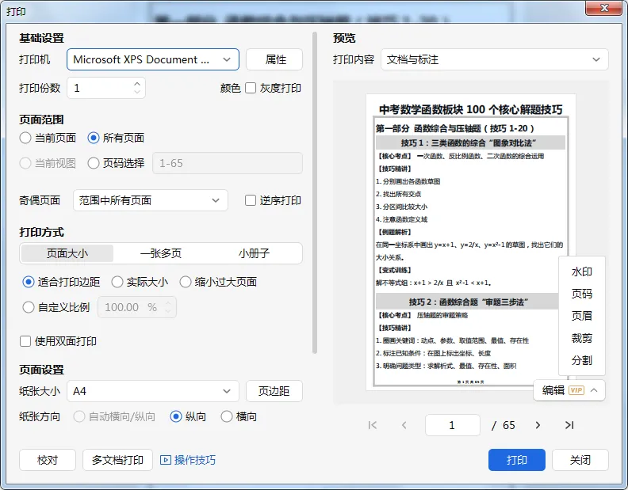
Task: Click the blue 打印 button
Action: pos(517,460)
